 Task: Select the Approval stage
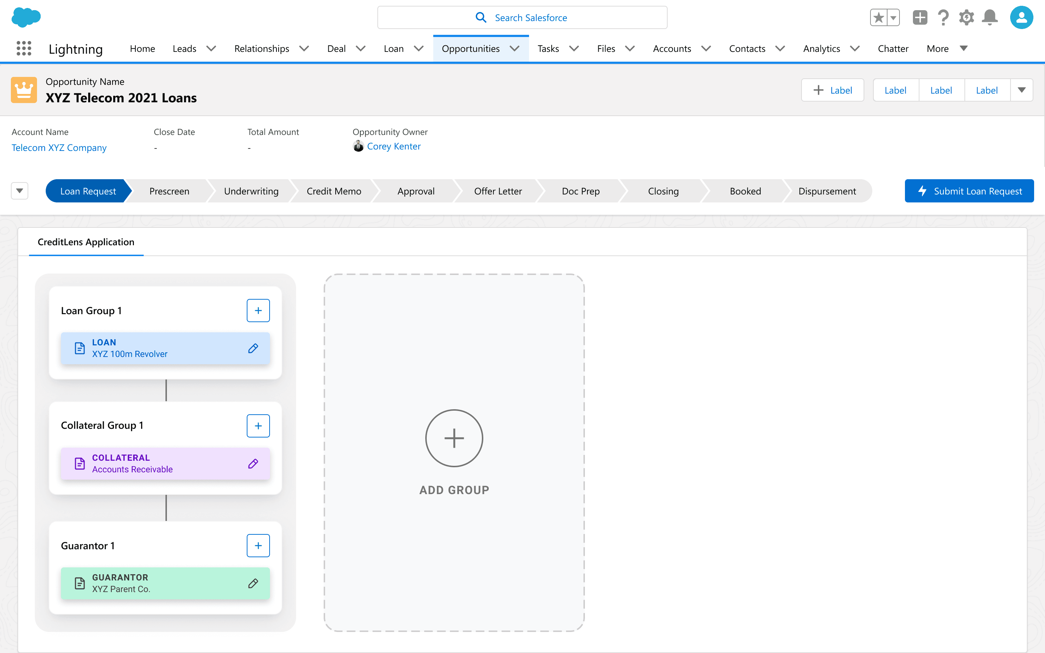(416, 191)
